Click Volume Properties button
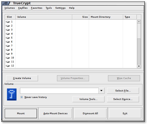This screenshot has width=147, height=124. [73, 78]
